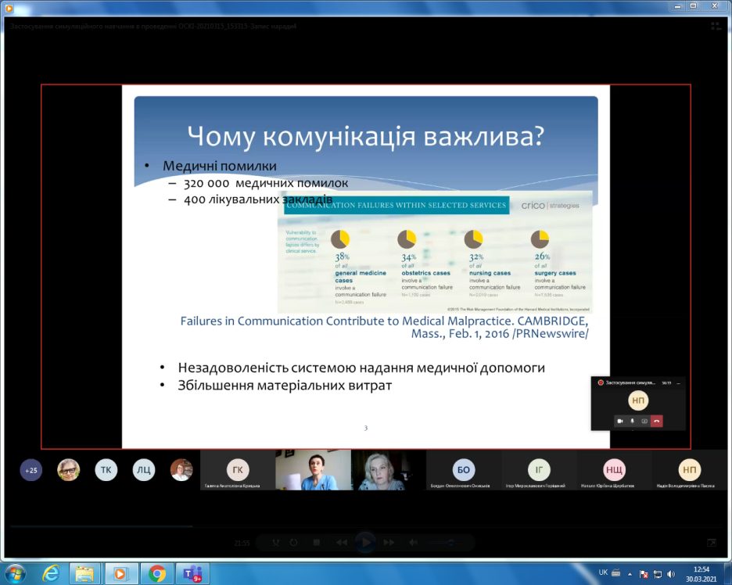The height and width of the screenshot is (585, 732).
Task: Toggle repeat mode in player controls
Action: [x=293, y=542]
